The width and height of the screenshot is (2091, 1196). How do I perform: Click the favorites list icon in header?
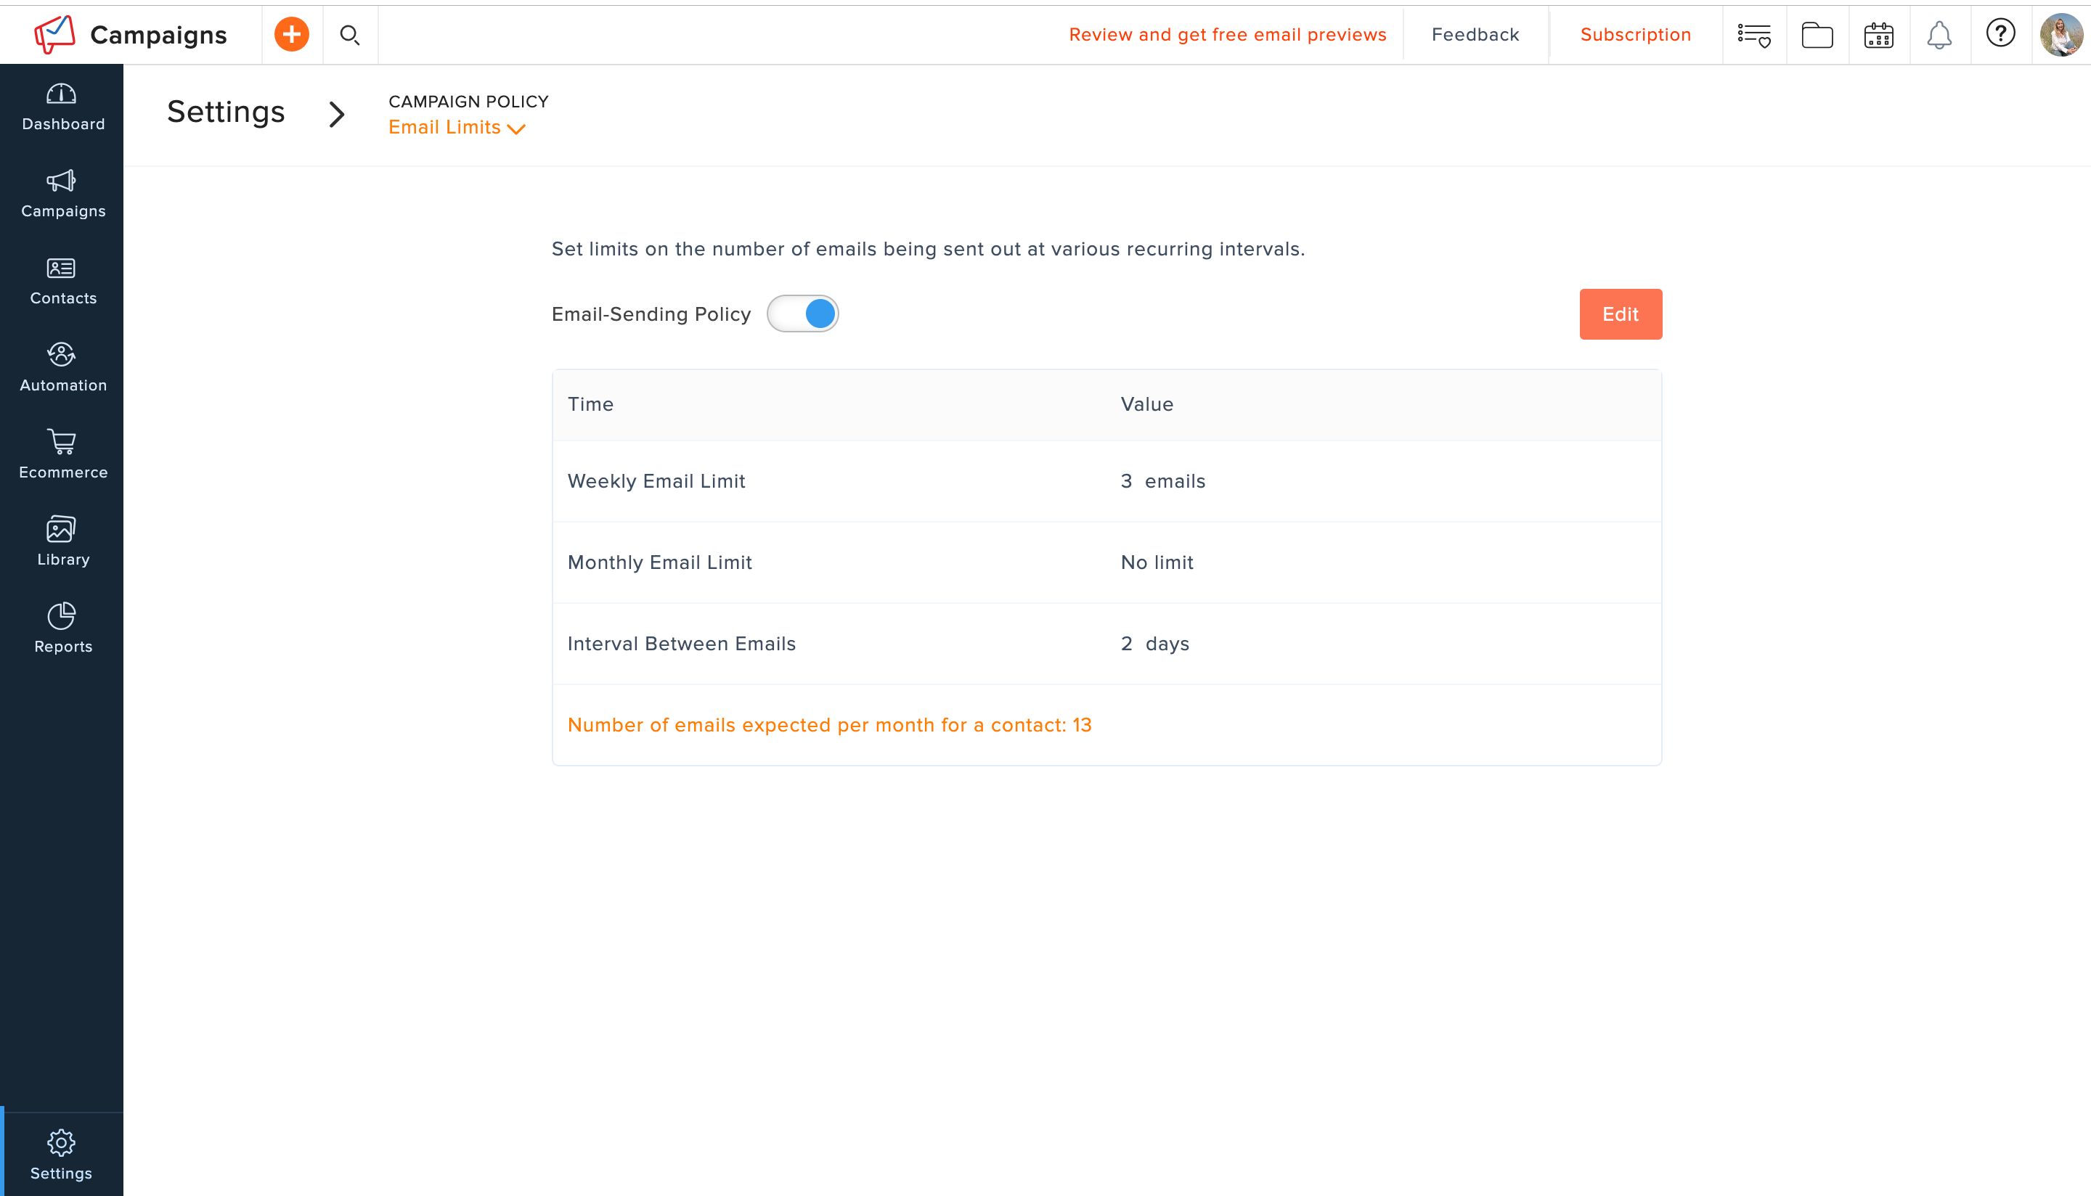(1753, 35)
